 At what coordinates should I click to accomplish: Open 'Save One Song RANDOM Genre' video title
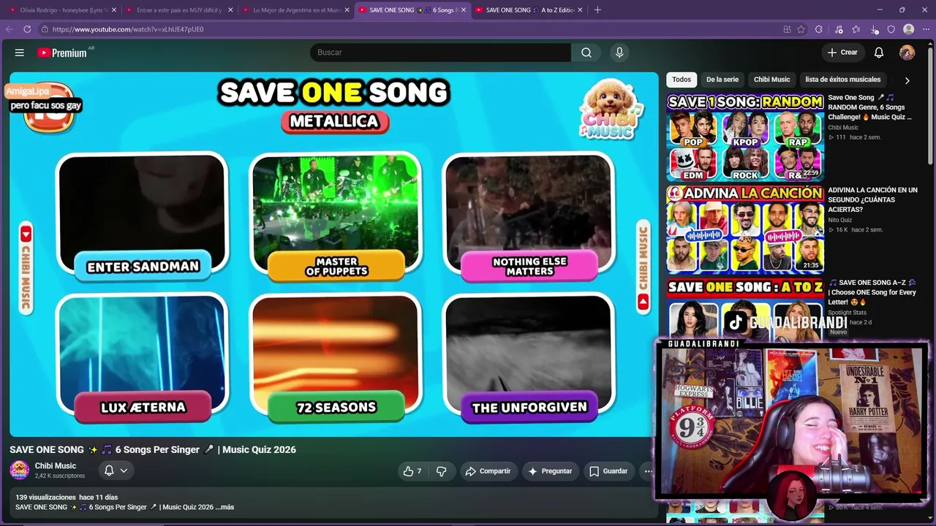[x=872, y=107]
